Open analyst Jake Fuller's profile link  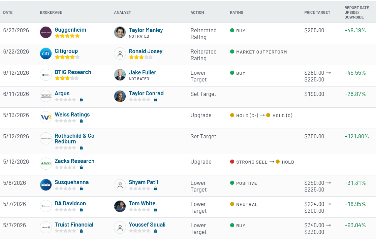pyautogui.click(x=143, y=72)
